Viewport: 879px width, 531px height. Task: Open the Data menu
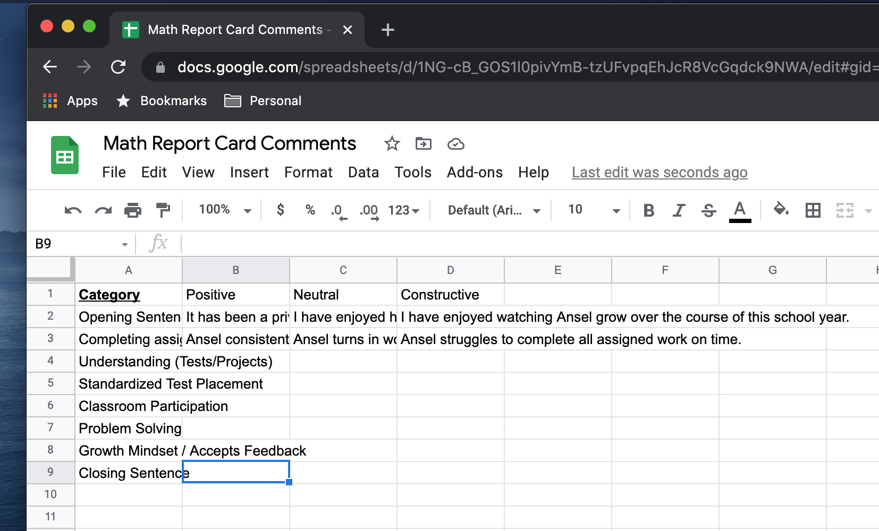[x=364, y=172]
